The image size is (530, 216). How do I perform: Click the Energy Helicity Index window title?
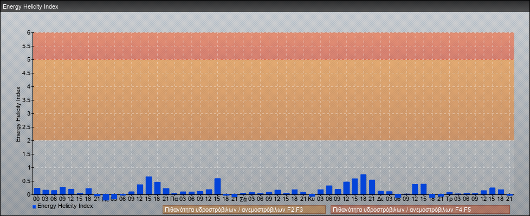tap(31, 6)
